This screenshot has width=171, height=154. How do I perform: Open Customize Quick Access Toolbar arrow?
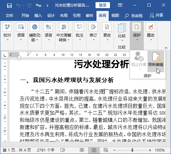coord(47,6)
